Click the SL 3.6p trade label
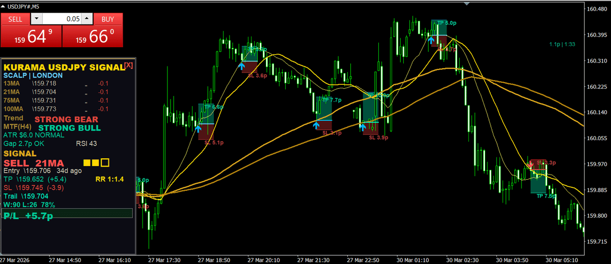The height and width of the screenshot is (264, 611). click(x=258, y=76)
